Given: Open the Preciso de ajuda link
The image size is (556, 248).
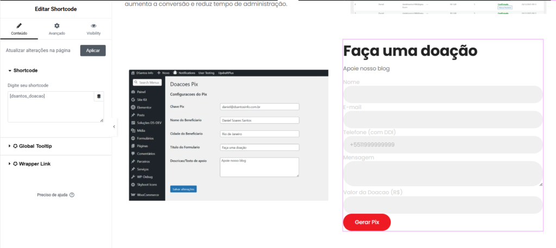Looking at the screenshot, I should coord(52,195).
